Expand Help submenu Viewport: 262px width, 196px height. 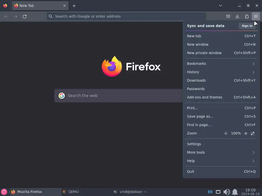221,161
